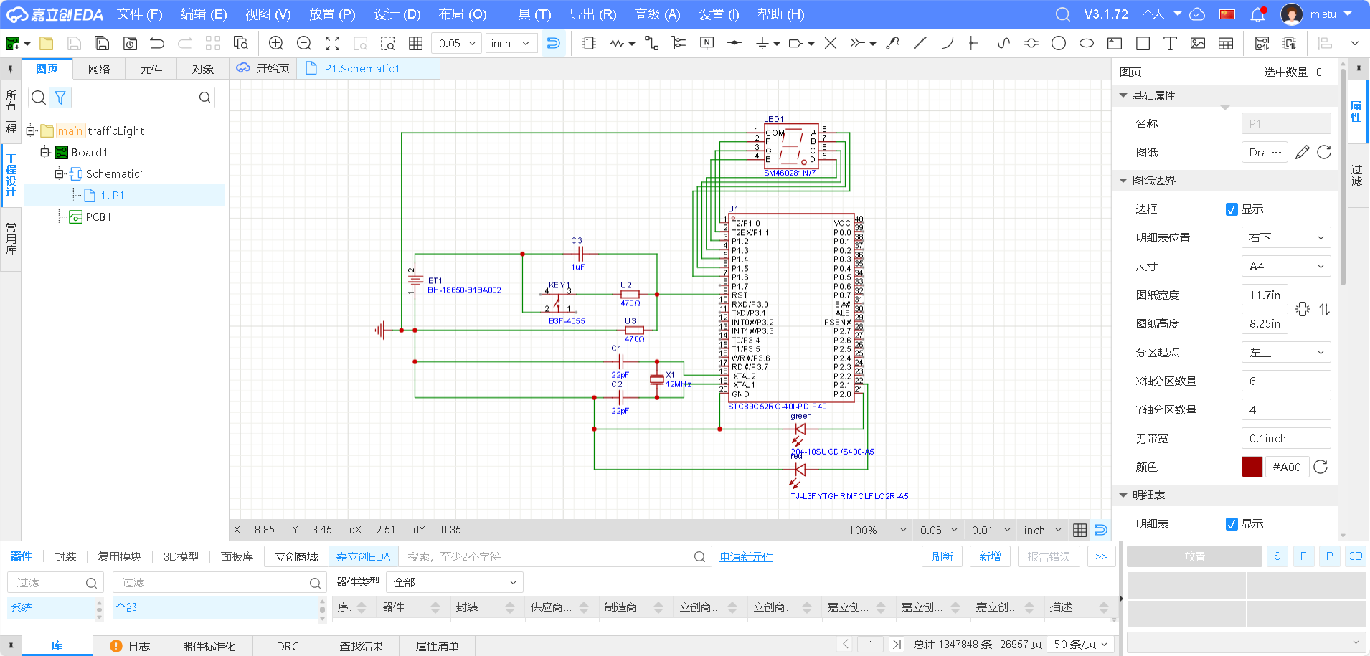
Task: Open the 文件 (F) menu
Action: (x=140, y=14)
